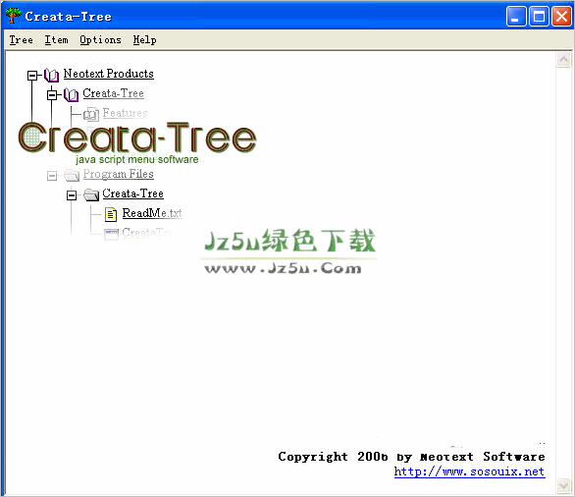Collapse the Program Files folder node
Viewport: 575px width, 497px height.
point(52,176)
